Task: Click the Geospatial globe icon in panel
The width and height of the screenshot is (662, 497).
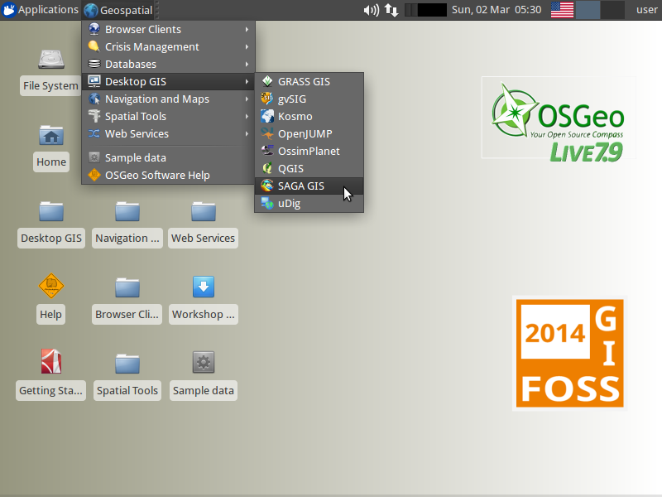Action: 90,10
